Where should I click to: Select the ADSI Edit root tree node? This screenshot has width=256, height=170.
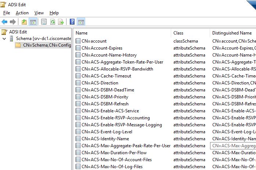coord(18,32)
